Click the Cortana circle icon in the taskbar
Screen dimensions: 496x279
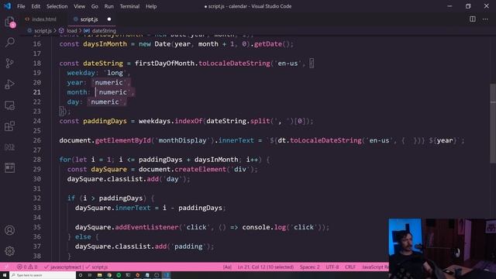[81, 275]
